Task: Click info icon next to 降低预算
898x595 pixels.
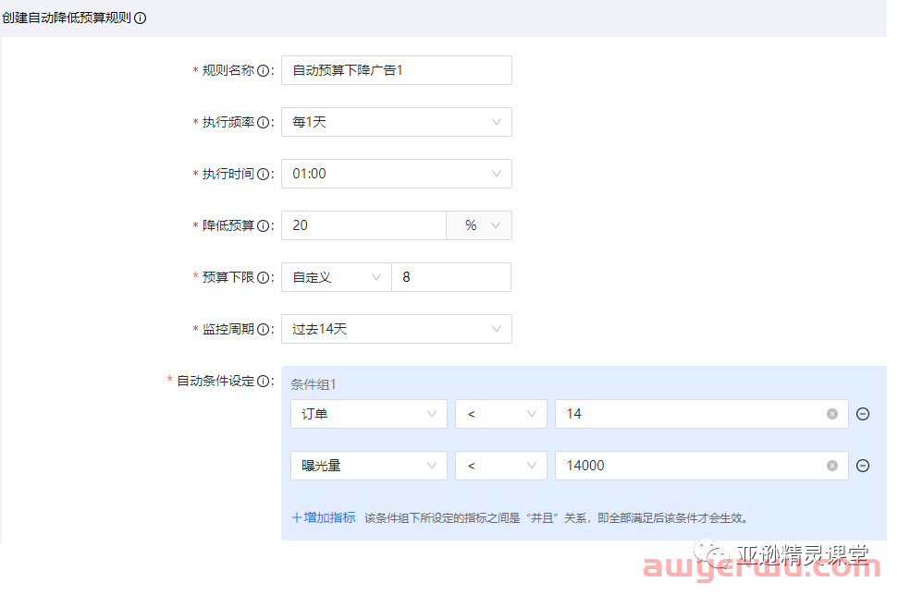Action: 263,226
